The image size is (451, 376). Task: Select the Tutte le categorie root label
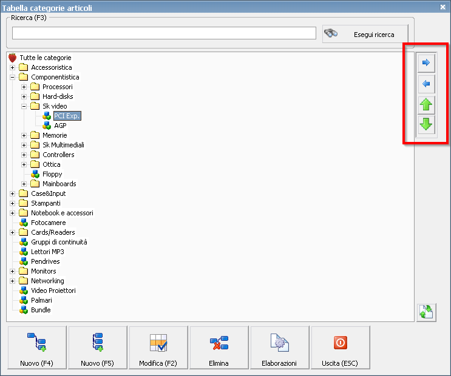point(46,58)
